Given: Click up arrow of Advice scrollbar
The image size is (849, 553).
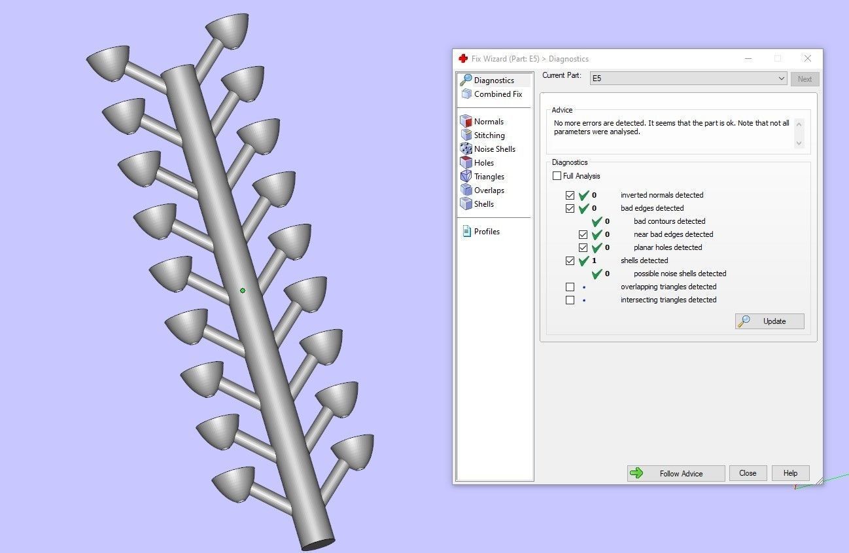Looking at the screenshot, I should pos(798,124).
